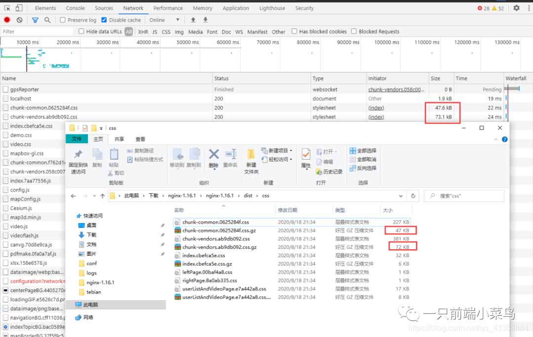Click the Explorer search css box

coord(464,196)
